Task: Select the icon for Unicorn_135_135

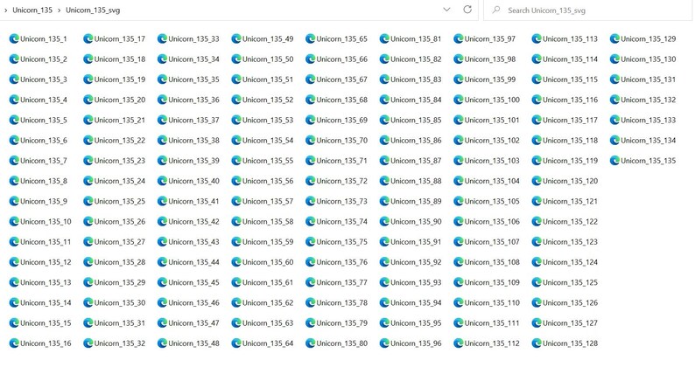Action: [x=614, y=161]
